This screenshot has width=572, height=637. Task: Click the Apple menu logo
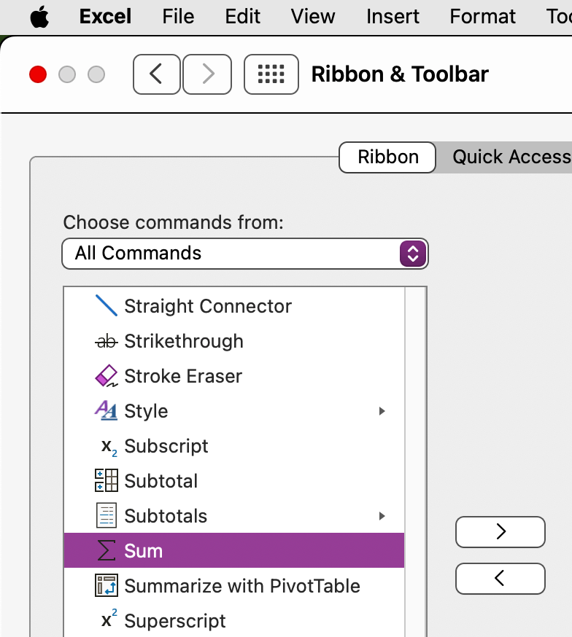click(39, 17)
